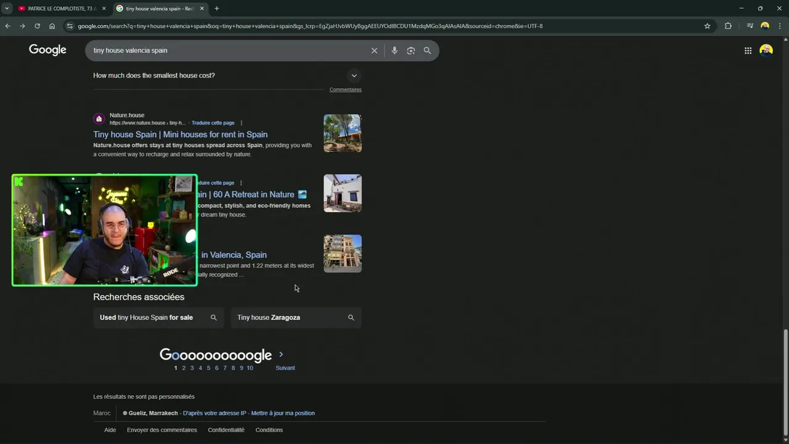This screenshot has width=789, height=444.
Task: Open the new tab plus button
Action: pos(216,9)
